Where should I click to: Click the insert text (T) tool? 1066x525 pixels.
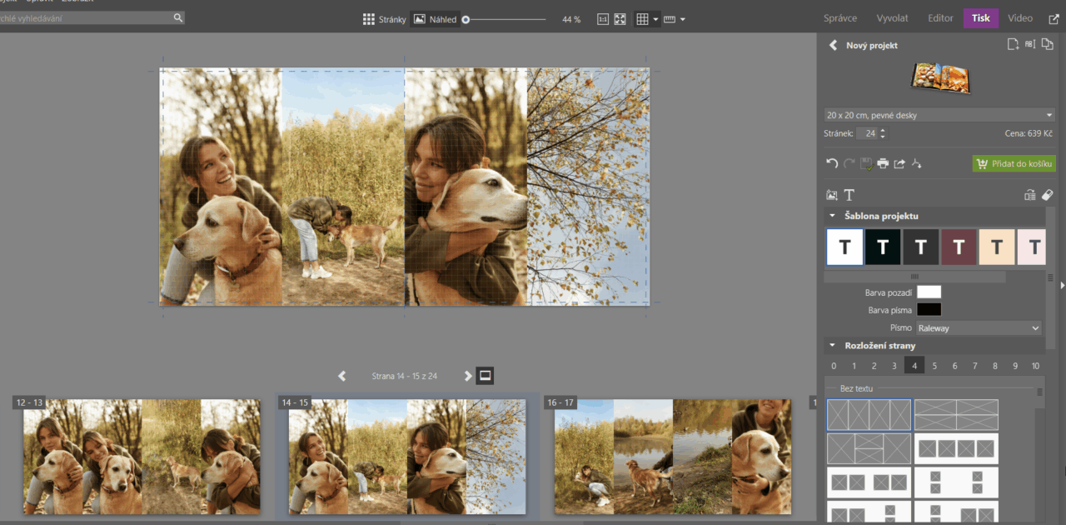pyautogui.click(x=849, y=195)
